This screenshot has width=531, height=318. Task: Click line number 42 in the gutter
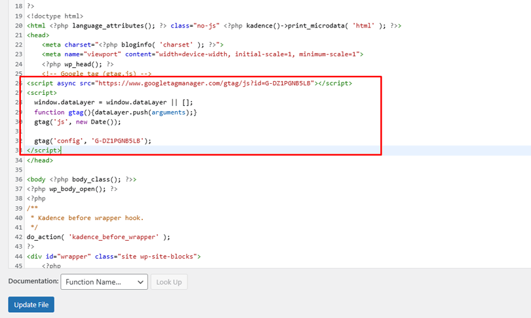point(18,237)
